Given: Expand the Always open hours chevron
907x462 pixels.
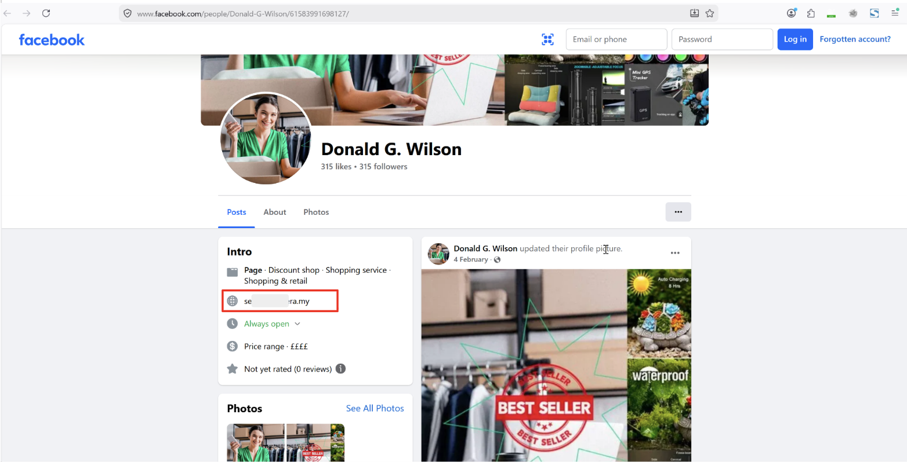Looking at the screenshot, I should pos(298,324).
